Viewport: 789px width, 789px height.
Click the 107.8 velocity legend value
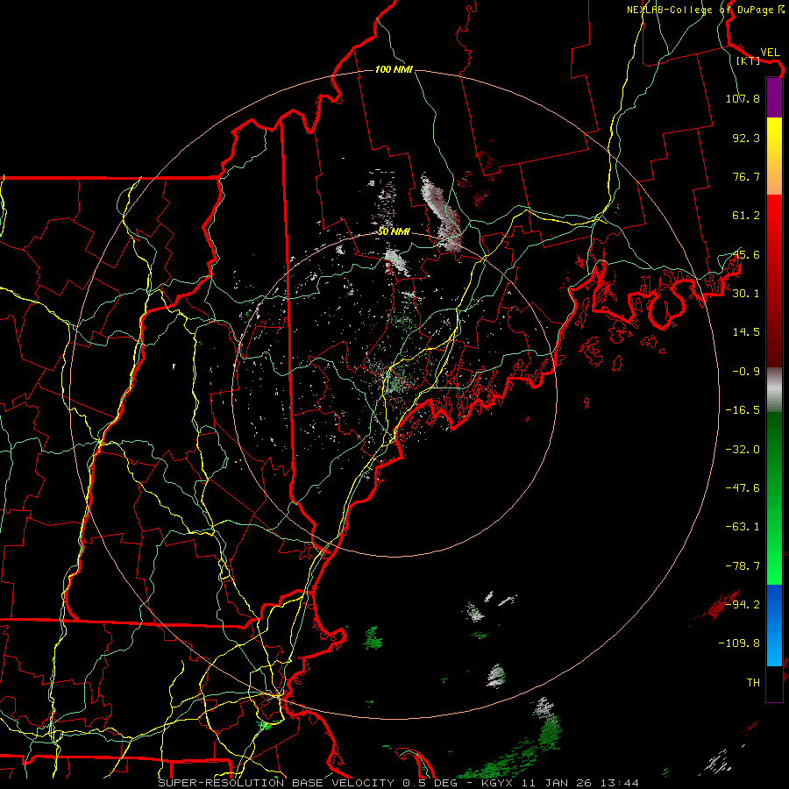pyautogui.click(x=743, y=98)
